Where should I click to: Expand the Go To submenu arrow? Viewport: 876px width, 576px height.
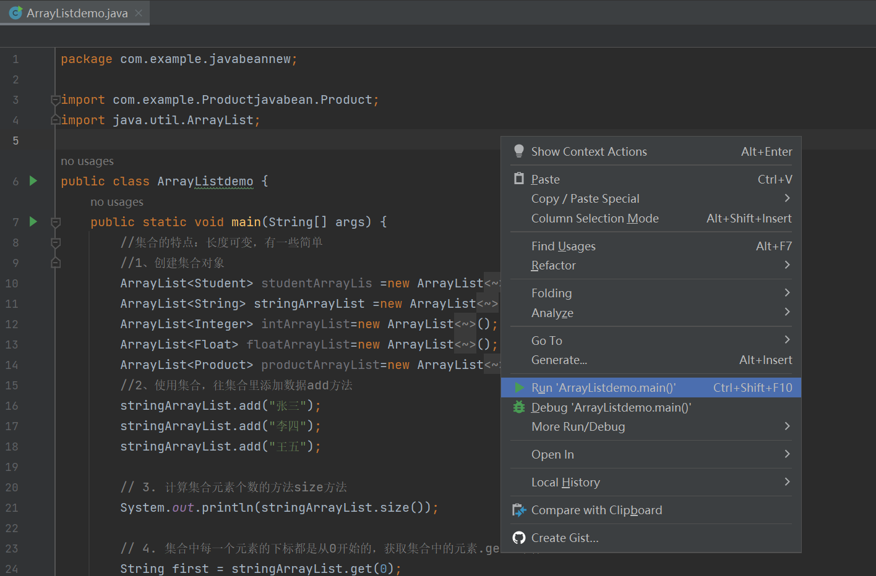click(787, 339)
